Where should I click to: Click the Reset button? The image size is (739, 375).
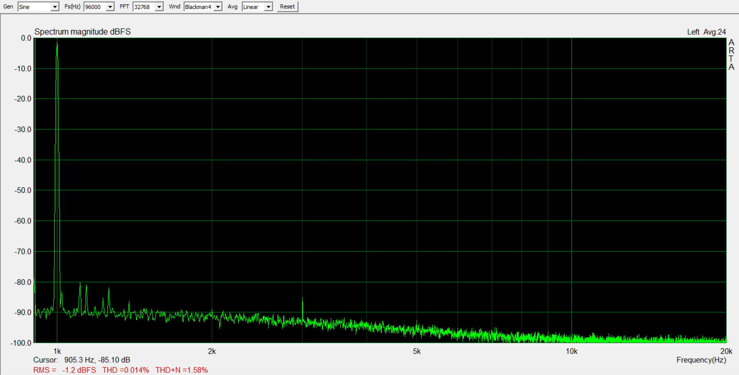[287, 7]
